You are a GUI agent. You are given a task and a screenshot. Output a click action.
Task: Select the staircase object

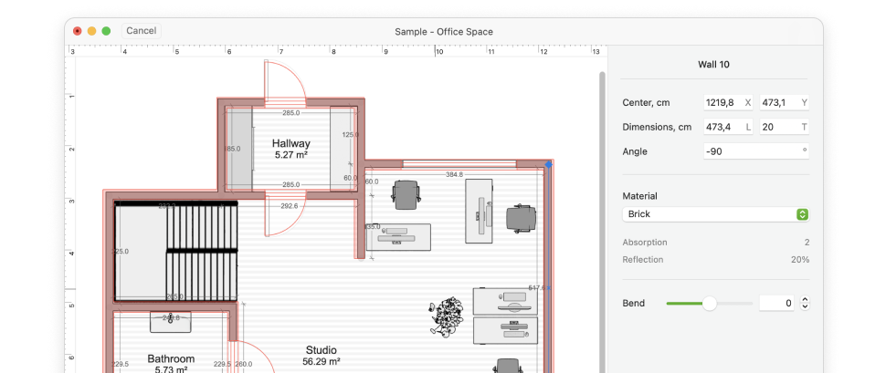click(175, 252)
